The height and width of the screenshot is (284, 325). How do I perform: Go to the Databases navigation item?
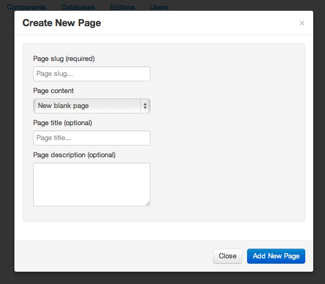click(x=78, y=7)
